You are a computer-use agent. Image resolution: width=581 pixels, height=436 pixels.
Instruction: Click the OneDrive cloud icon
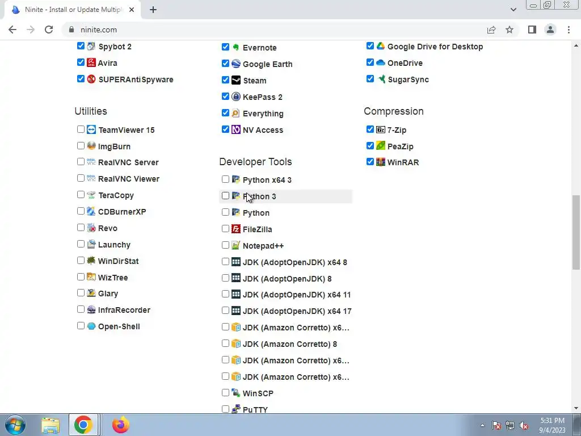click(x=381, y=62)
